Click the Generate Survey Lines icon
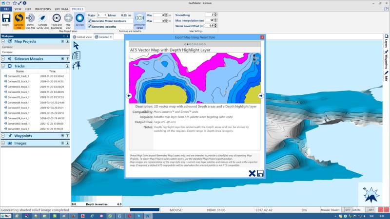 (42, 19)
